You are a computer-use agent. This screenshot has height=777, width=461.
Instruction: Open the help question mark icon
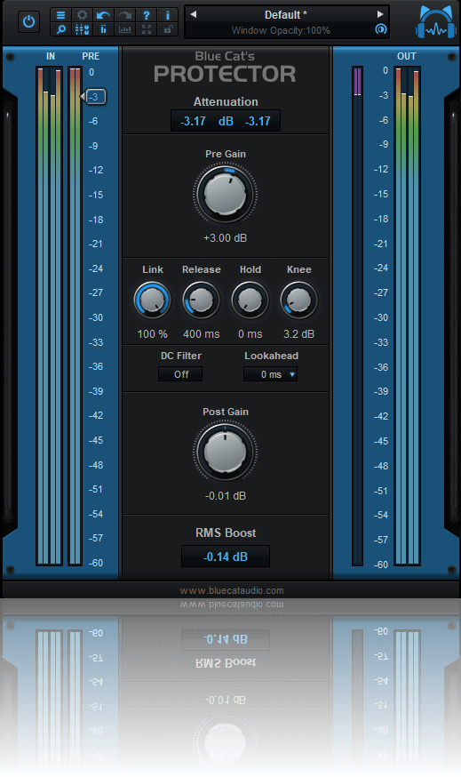(x=146, y=15)
